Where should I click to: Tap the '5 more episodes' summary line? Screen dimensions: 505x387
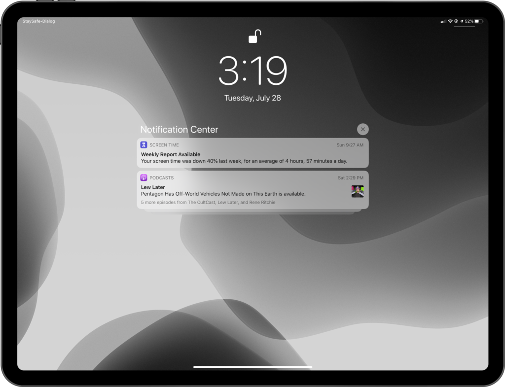(x=208, y=202)
